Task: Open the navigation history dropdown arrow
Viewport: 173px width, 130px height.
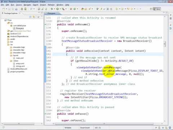Action: pyautogui.click(x=134, y=9)
